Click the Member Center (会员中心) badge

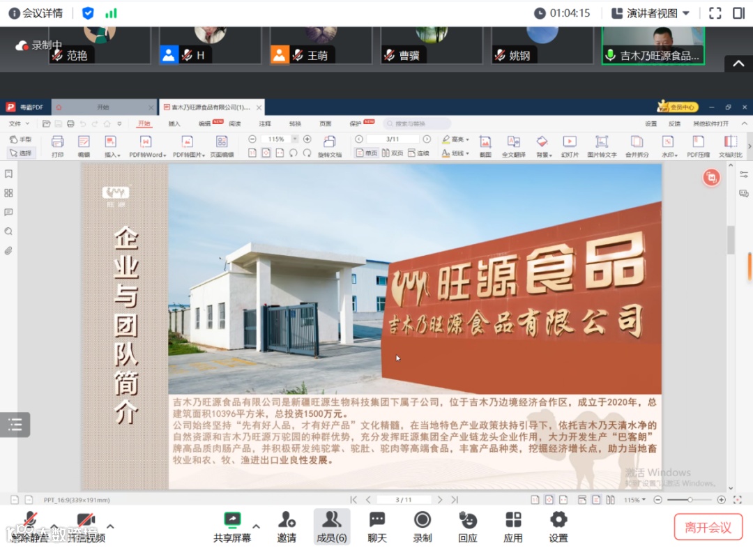tap(678, 107)
